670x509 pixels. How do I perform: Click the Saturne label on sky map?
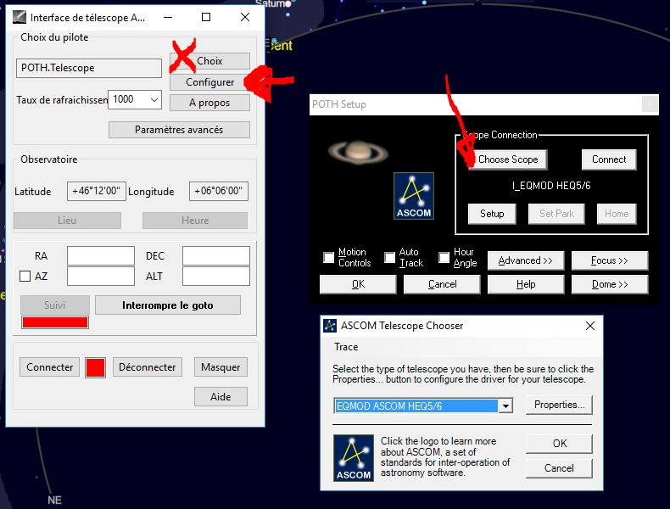click(273, 3)
